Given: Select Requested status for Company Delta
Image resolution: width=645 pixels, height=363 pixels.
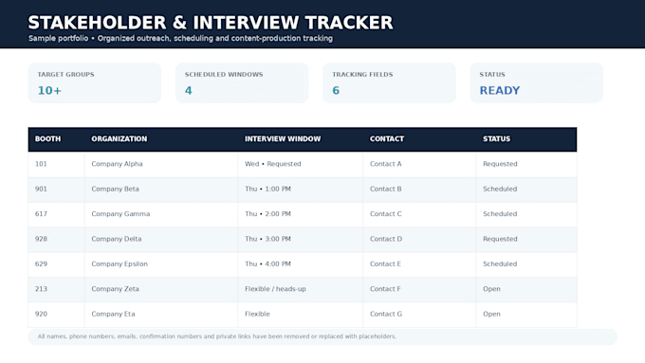Looking at the screenshot, I should (x=500, y=239).
